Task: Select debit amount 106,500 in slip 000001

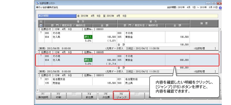Action: tap(112, 37)
